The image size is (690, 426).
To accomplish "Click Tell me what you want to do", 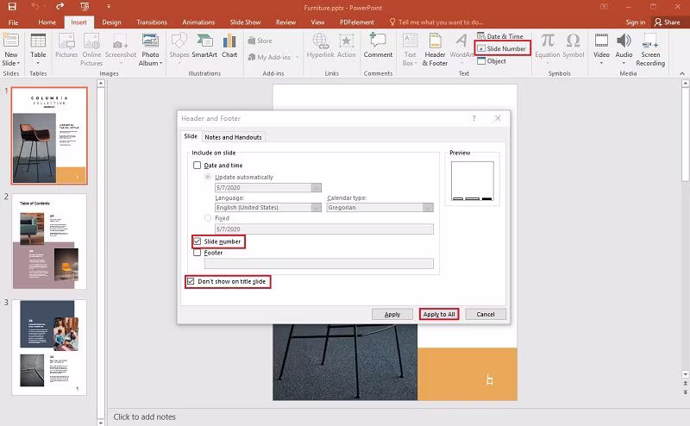I will pyautogui.click(x=436, y=22).
